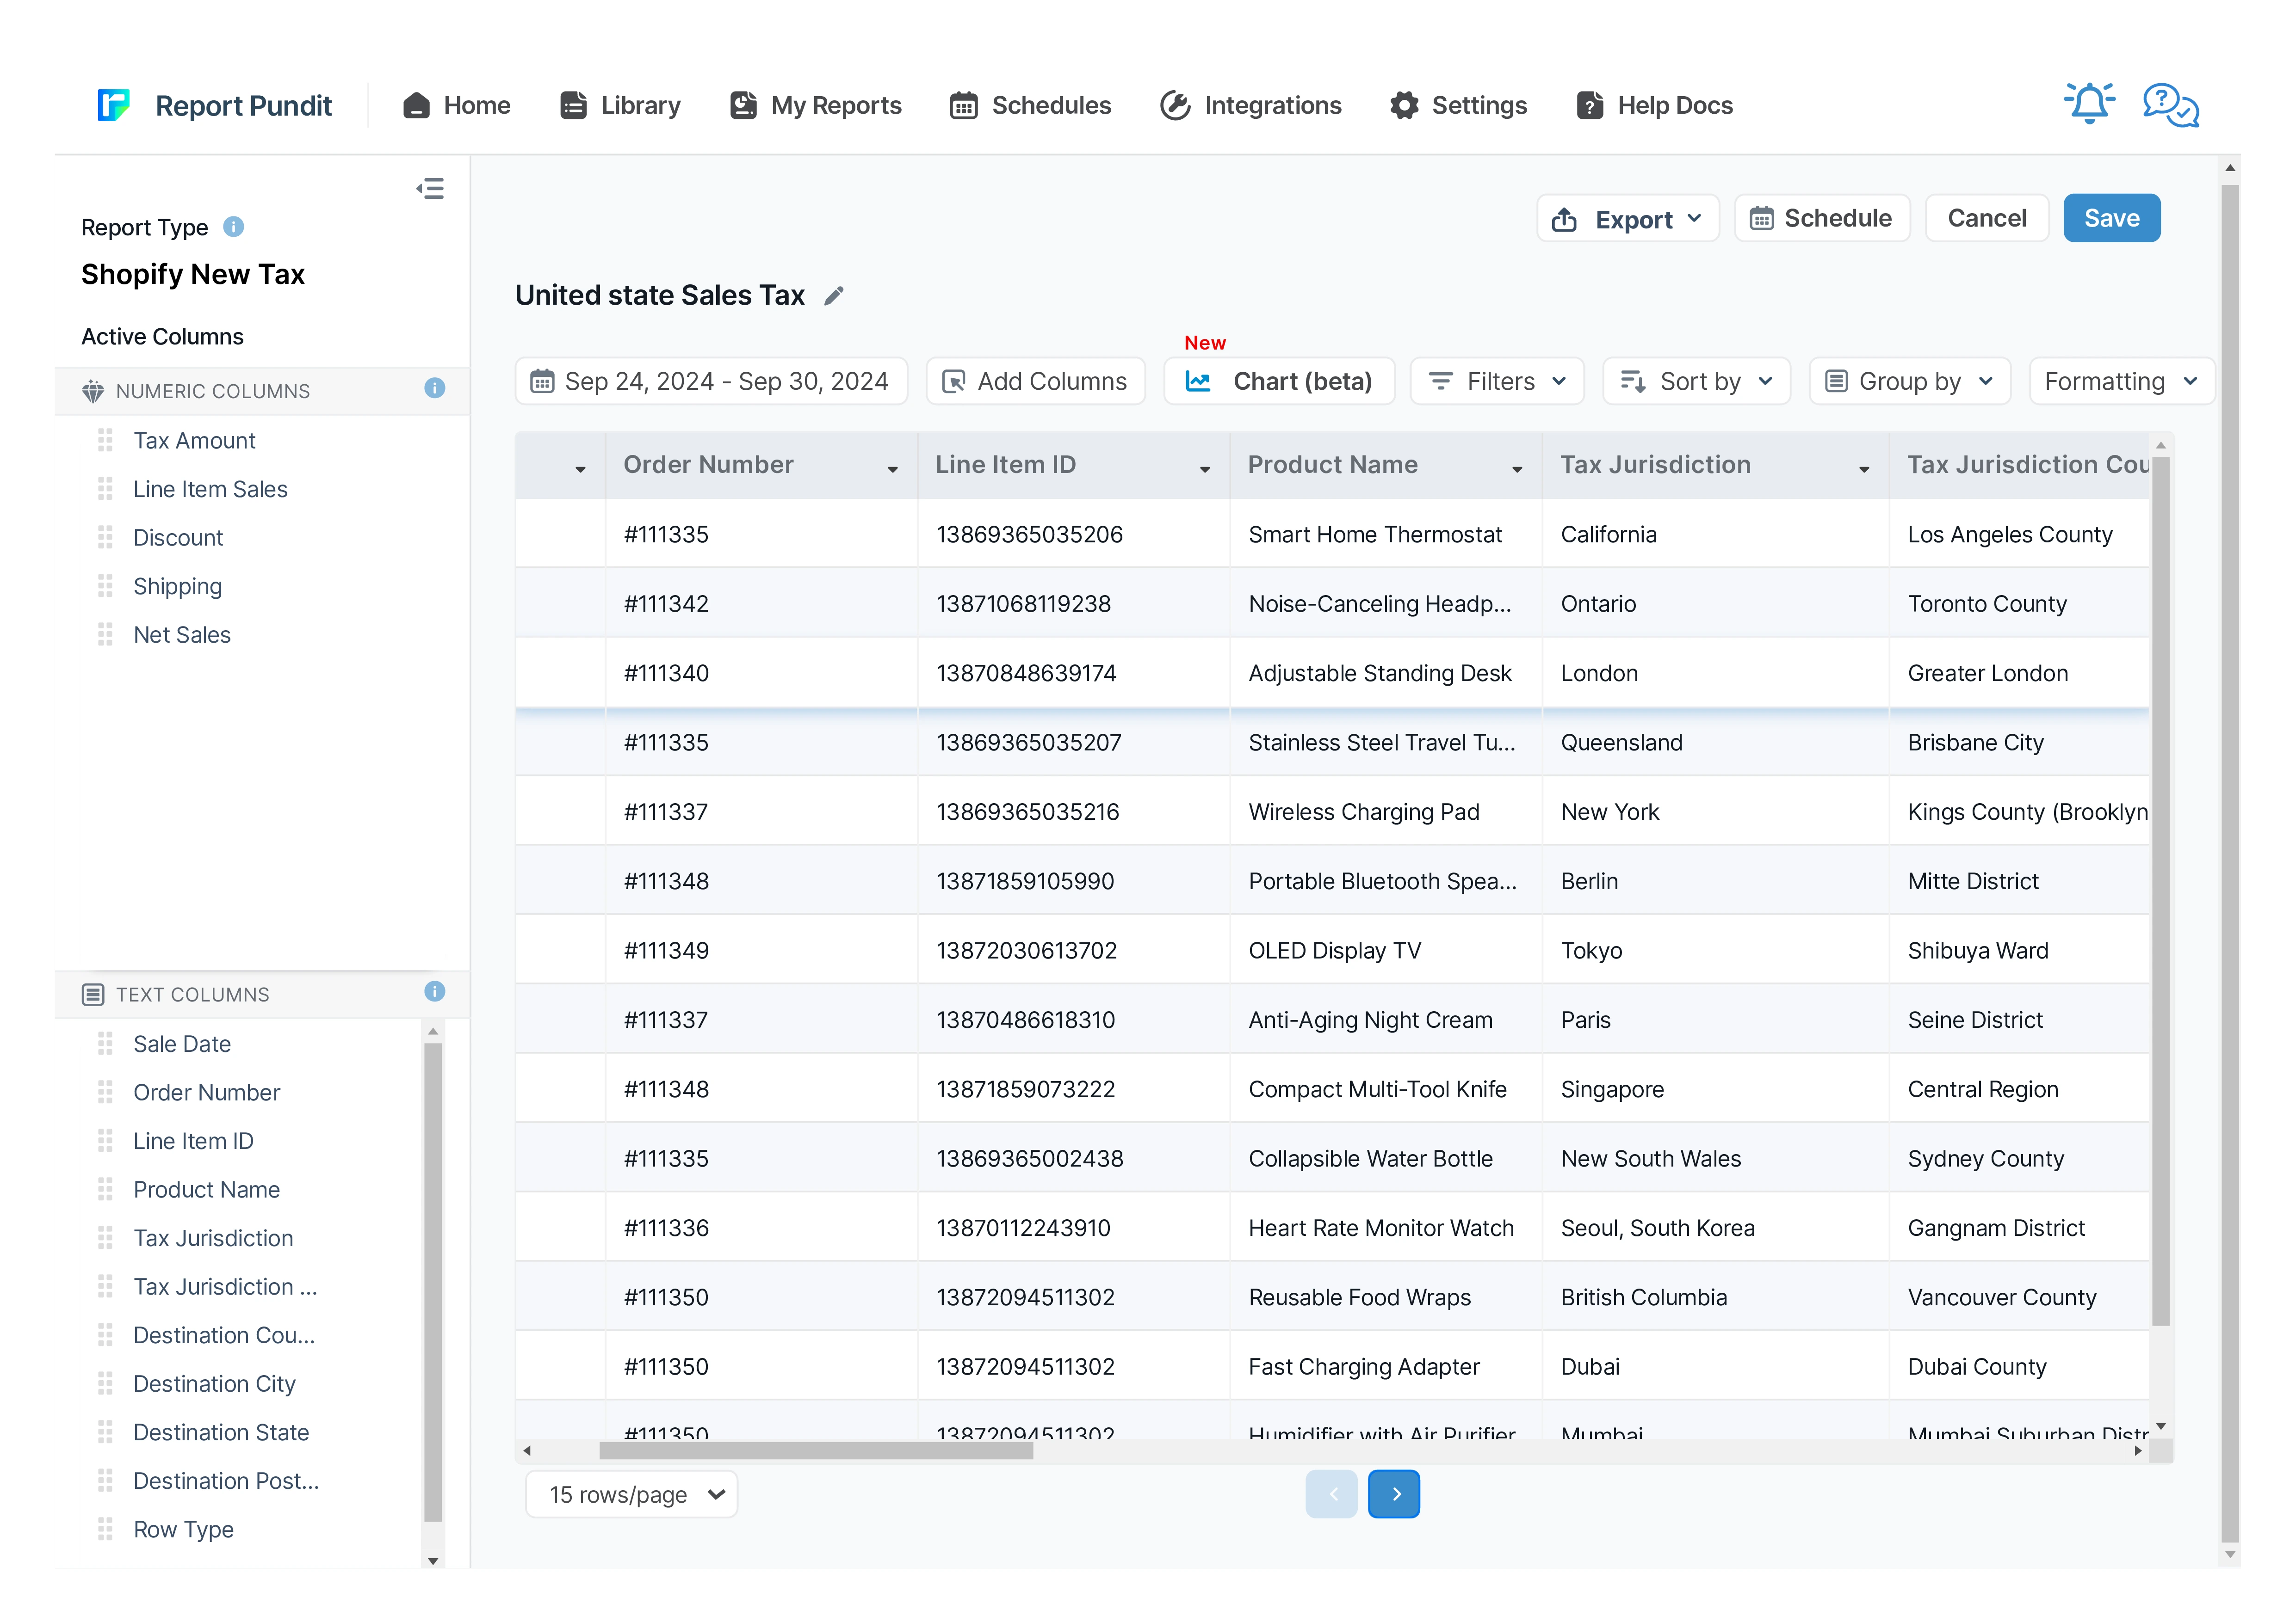Open the Export dropdown
This screenshot has width=2296, height=1622.
coord(1627,219)
